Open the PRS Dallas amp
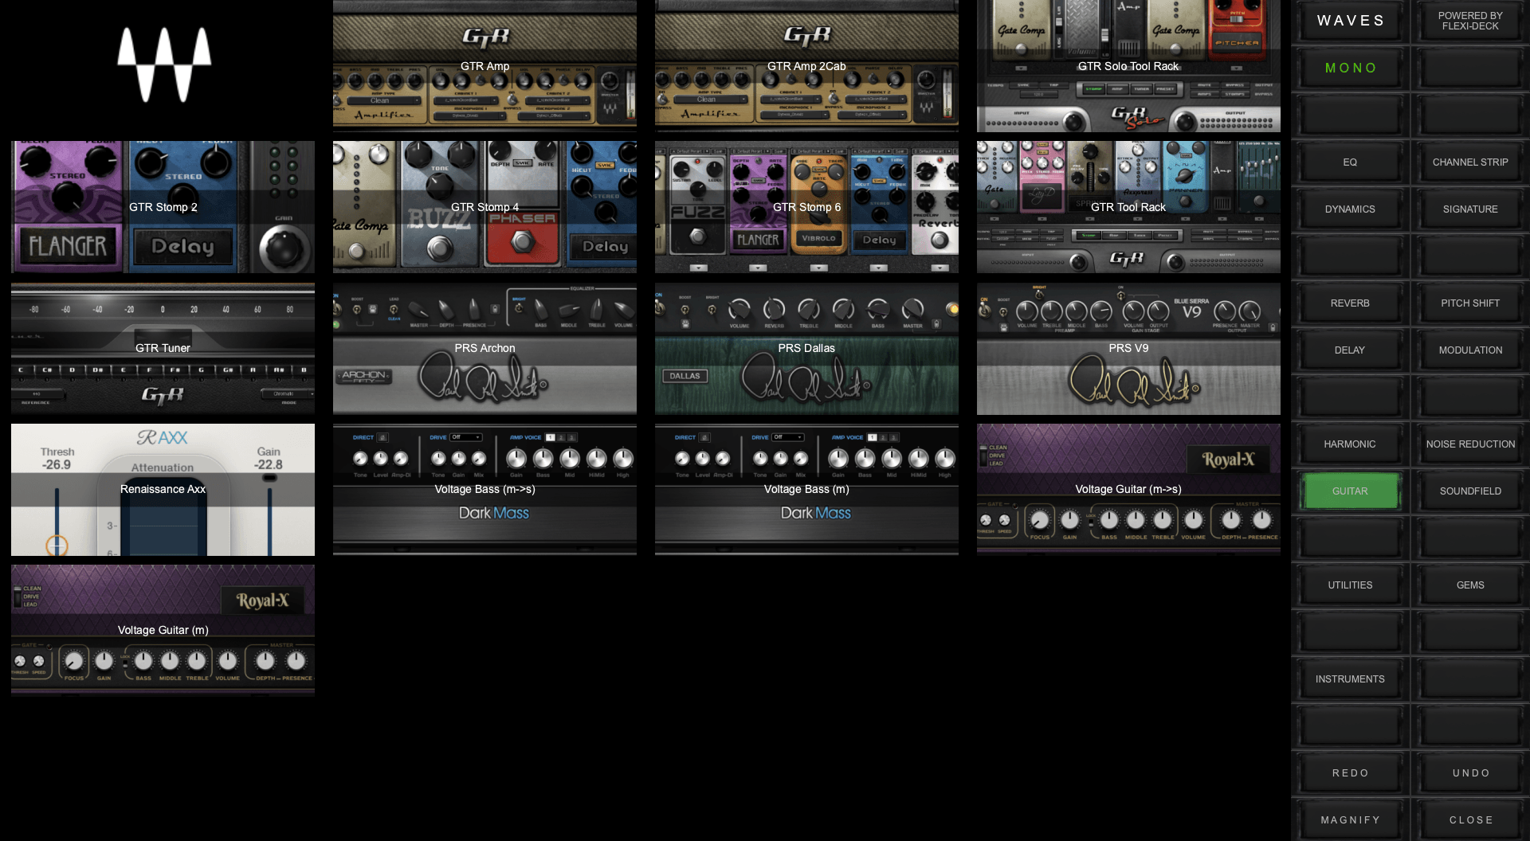This screenshot has height=841, width=1530. coord(806,348)
